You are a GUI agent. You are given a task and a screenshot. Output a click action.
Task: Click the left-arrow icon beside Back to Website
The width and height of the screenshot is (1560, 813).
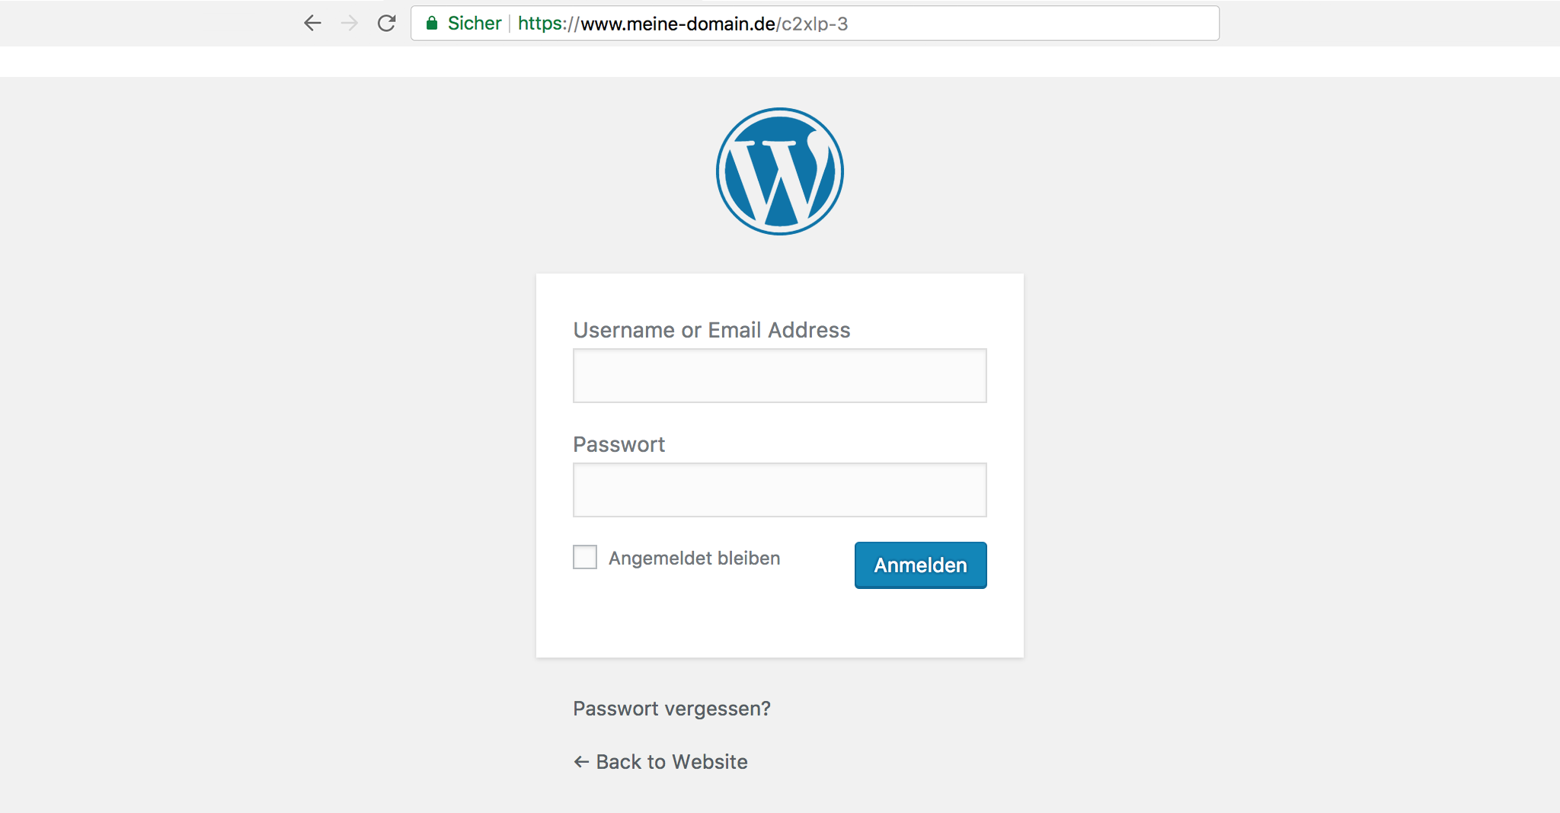point(580,761)
